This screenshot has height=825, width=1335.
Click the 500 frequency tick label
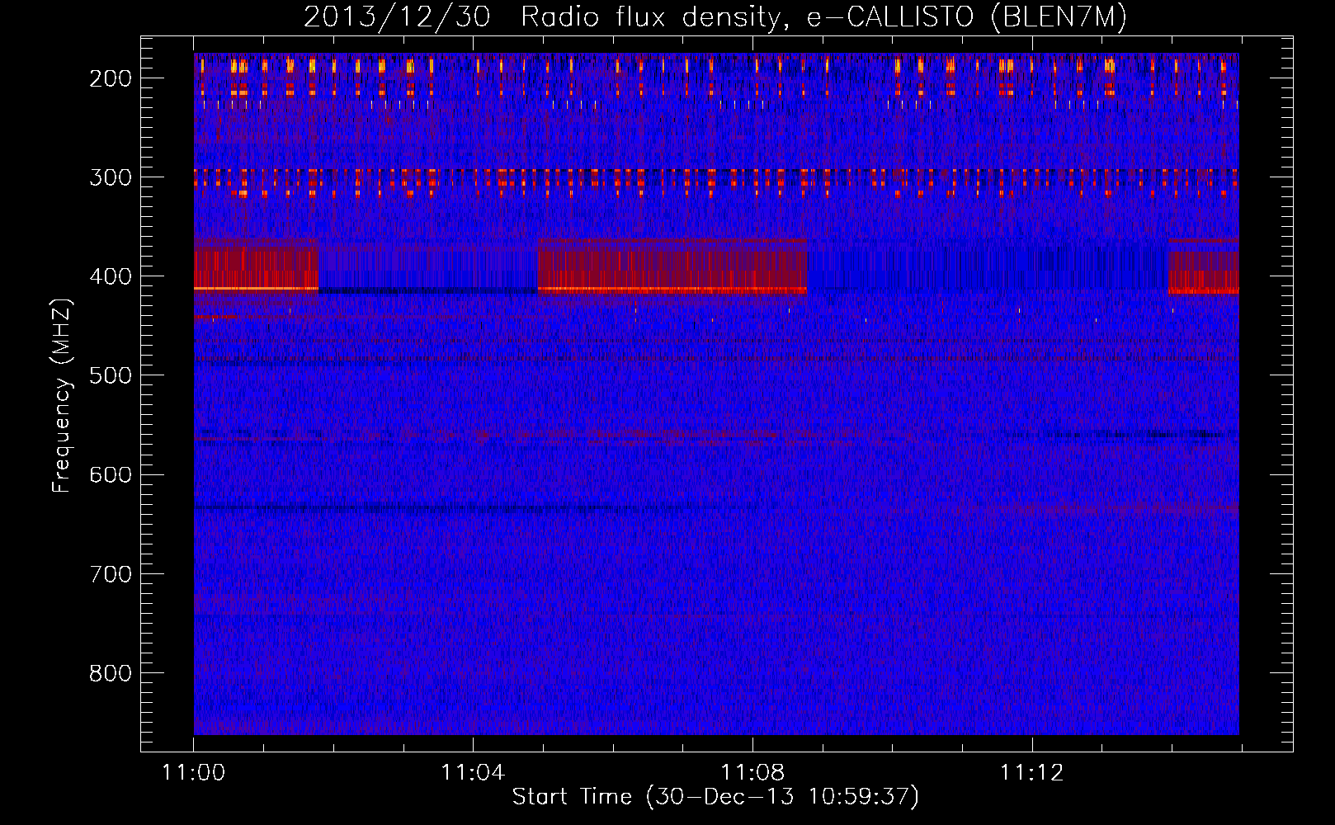pos(110,375)
